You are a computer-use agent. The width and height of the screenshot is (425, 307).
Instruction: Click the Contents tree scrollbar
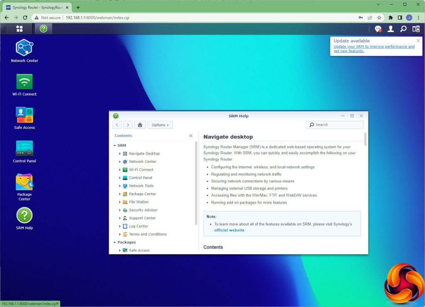click(x=196, y=184)
